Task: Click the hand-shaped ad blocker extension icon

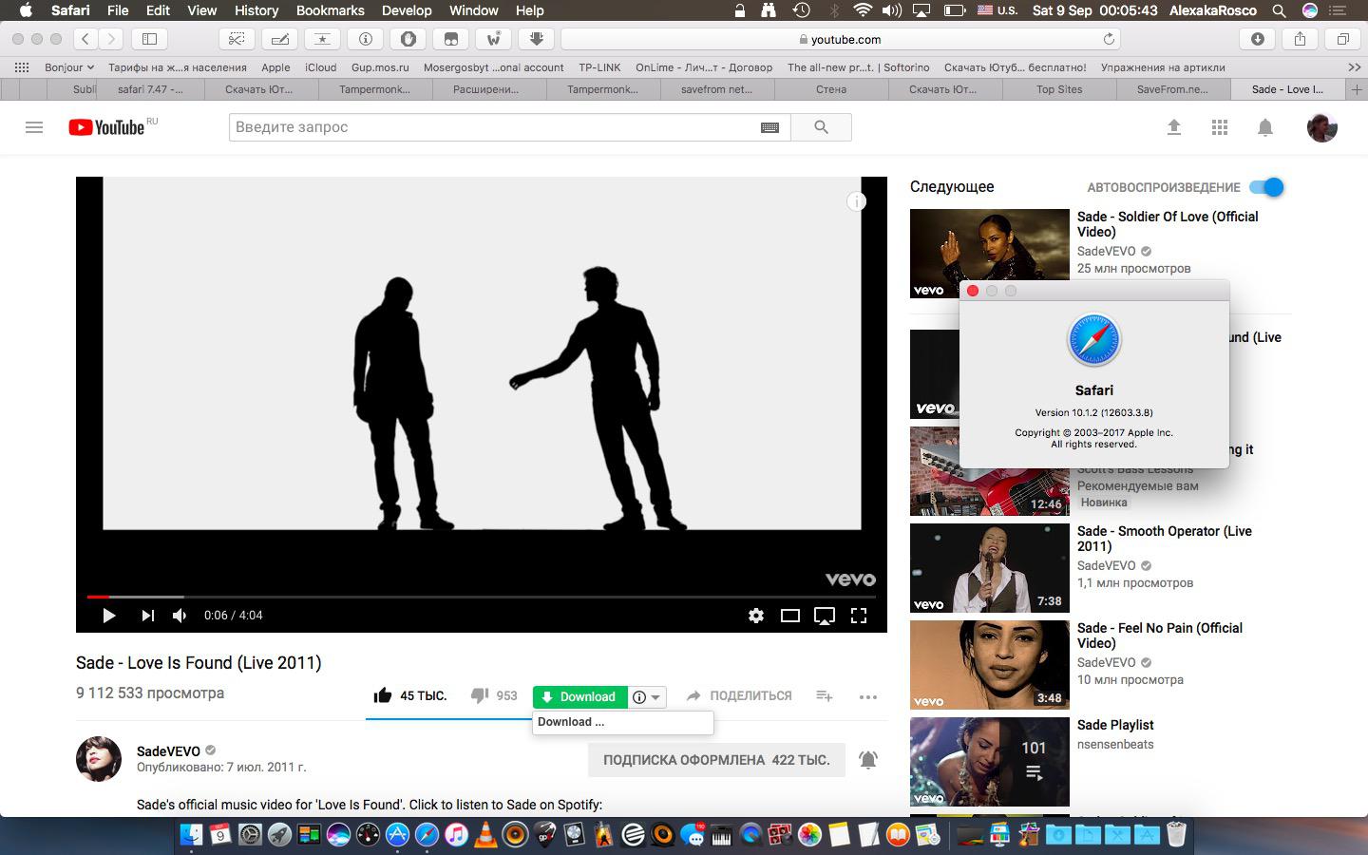Action: click(408, 39)
